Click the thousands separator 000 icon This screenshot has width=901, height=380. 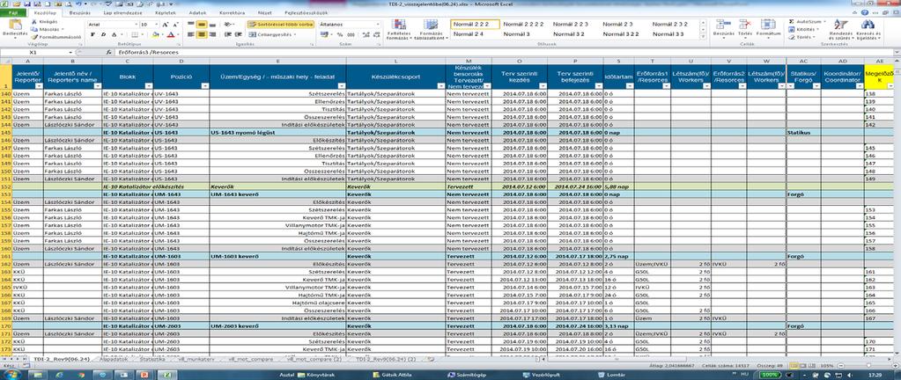click(x=351, y=34)
